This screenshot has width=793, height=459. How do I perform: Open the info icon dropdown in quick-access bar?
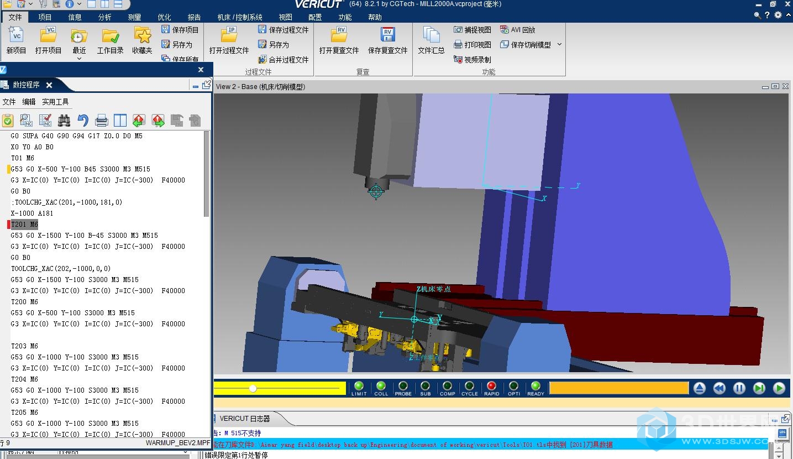click(78, 4)
